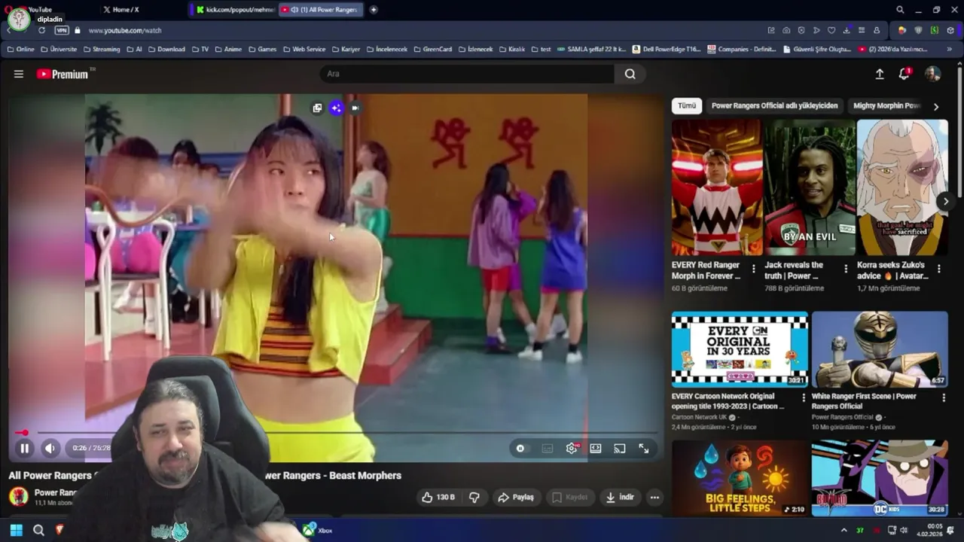Cast video to a TV
Screen dimensions: 964x542
coord(620,448)
